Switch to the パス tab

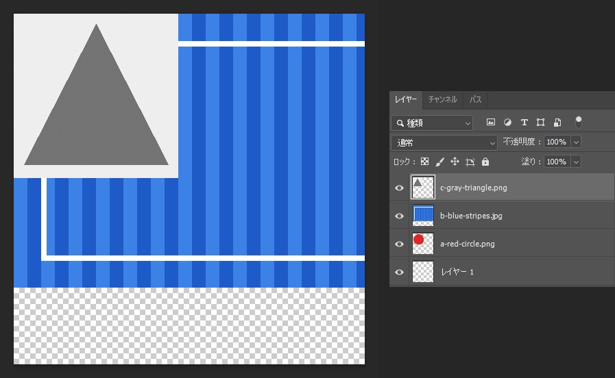coord(475,99)
